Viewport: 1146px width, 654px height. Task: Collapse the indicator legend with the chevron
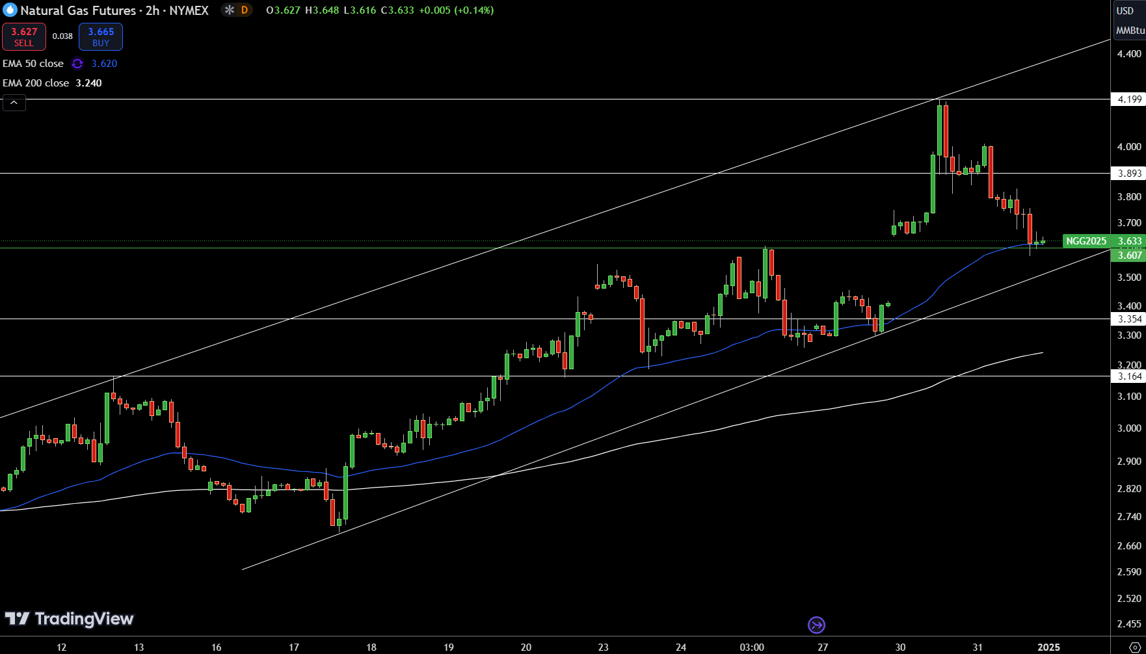(14, 103)
